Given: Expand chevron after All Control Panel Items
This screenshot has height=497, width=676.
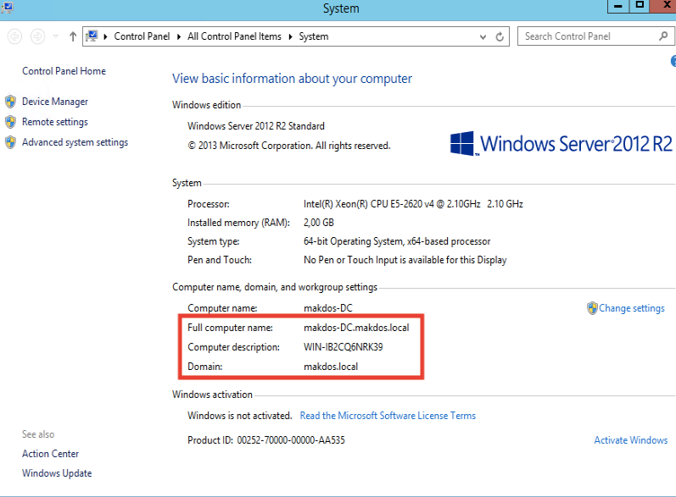Looking at the screenshot, I should coord(290,36).
